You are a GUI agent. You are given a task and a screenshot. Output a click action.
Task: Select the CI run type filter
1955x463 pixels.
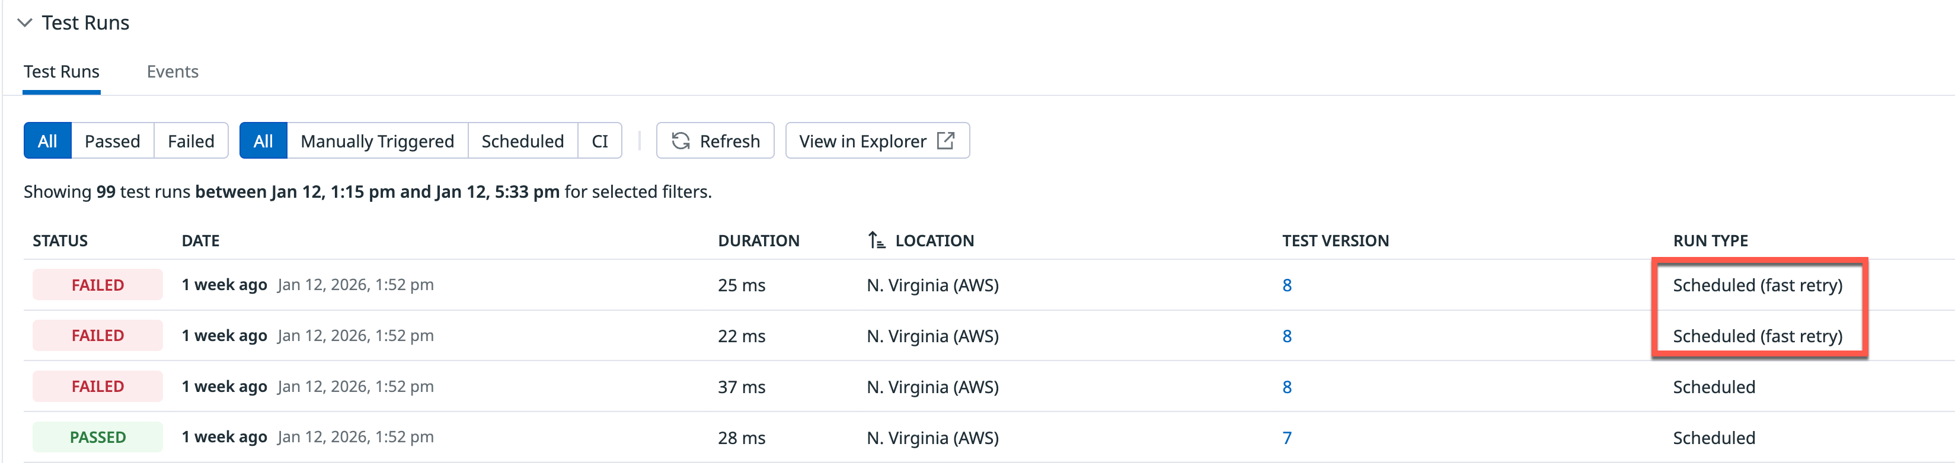[x=599, y=141]
